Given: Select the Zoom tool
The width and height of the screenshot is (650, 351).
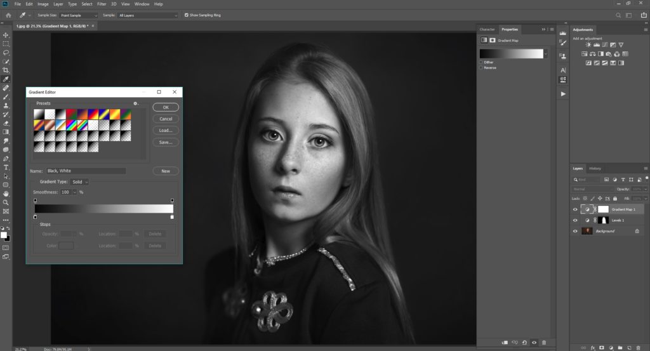Looking at the screenshot, I should coord(6,202).
